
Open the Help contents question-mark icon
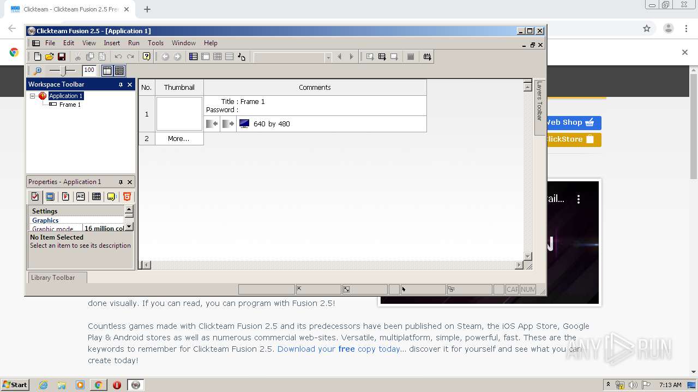(x=146, y=57)
